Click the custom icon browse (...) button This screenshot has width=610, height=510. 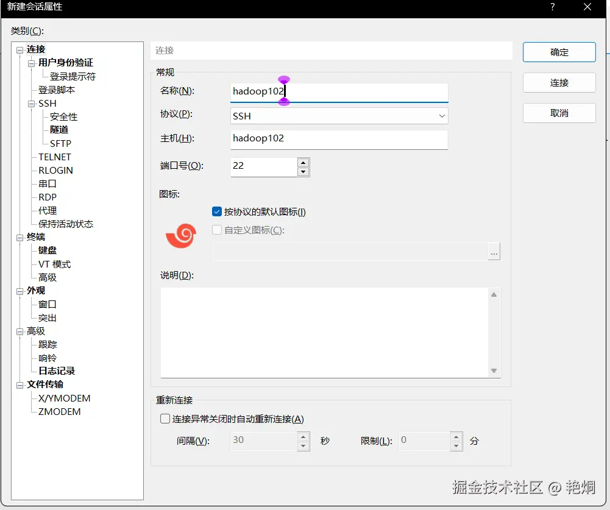click(494, 251)
